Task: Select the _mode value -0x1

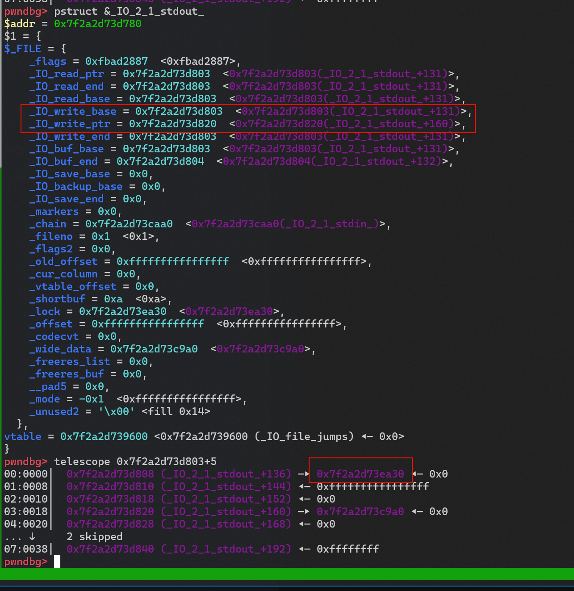Action: click(x=92, y=399)
